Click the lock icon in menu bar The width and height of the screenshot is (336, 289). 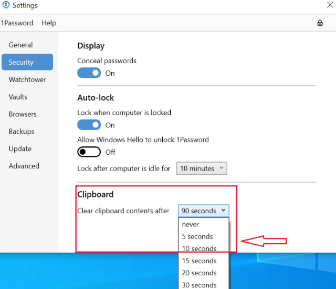(320, 23)
